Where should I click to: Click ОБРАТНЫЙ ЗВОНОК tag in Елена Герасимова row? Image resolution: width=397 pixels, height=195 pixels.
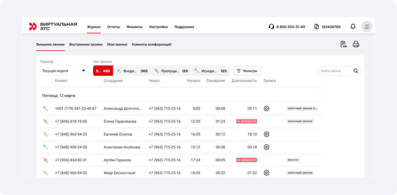(x=300, y=122)
